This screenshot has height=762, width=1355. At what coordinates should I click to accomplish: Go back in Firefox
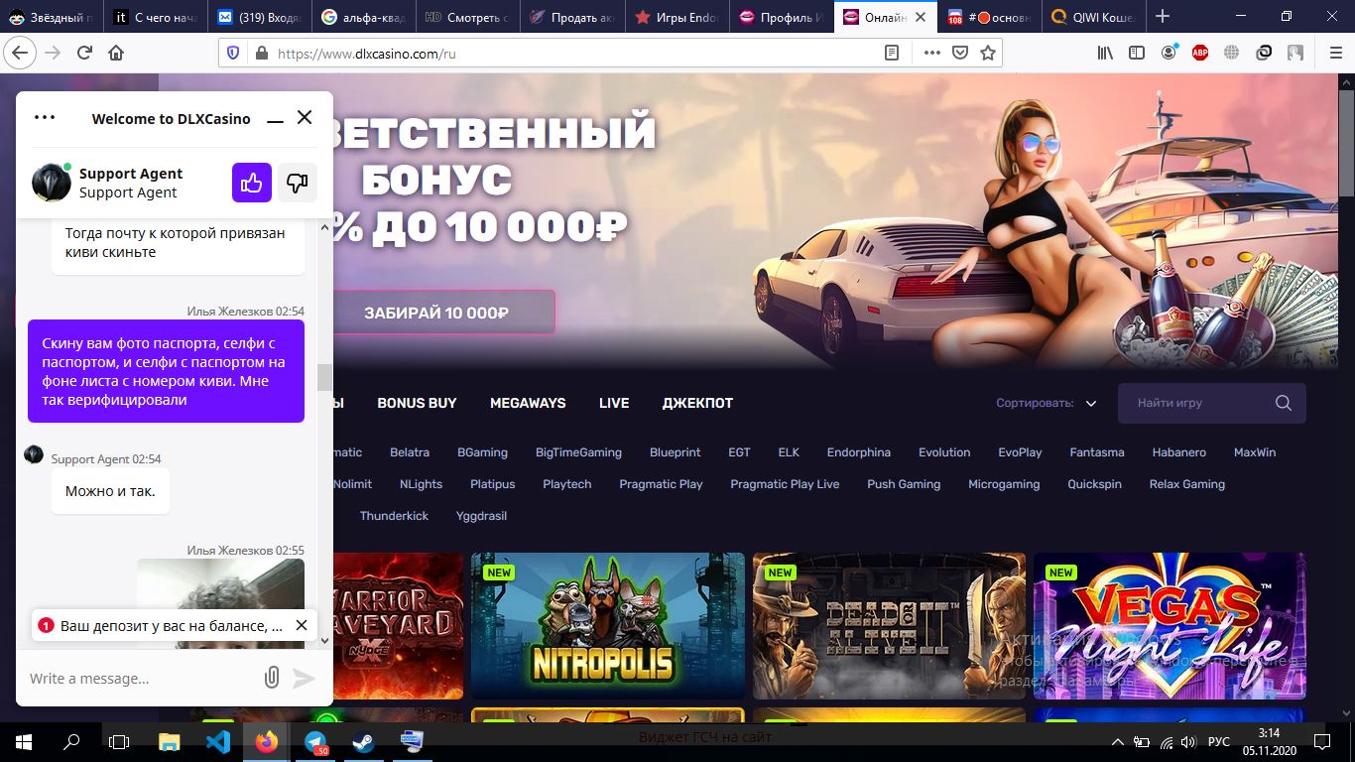point(20,53)
